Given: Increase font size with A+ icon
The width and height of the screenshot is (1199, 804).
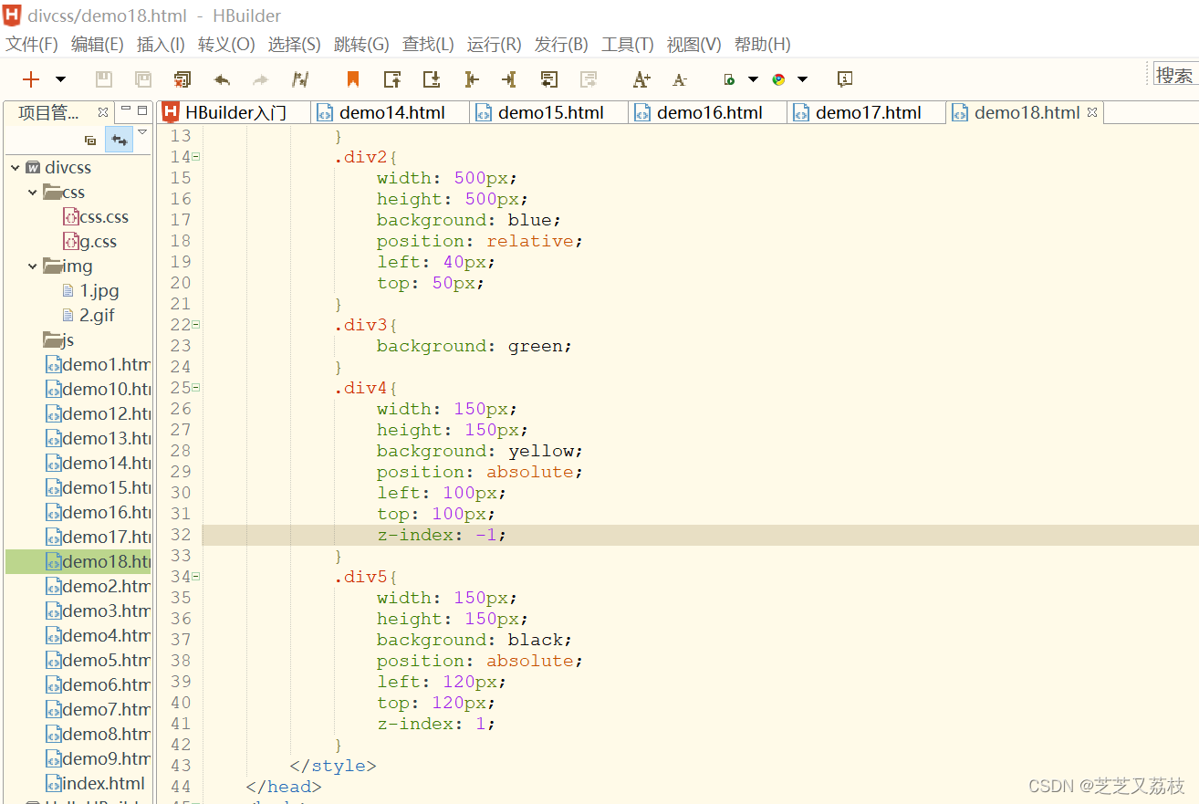Looking at the screenshot, I should click(641, 79).
